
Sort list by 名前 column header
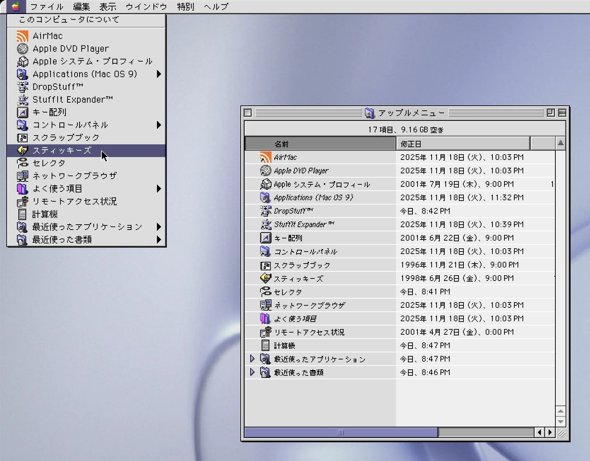(x=320, y=144)
